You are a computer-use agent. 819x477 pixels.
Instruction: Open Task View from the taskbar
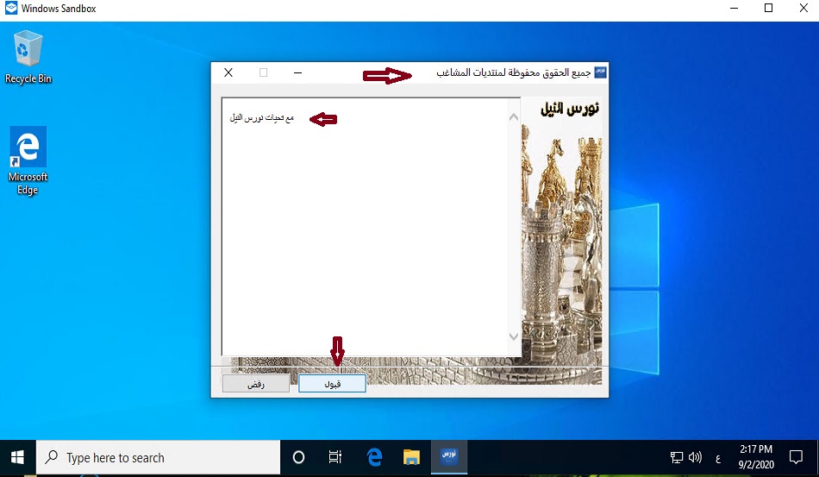[335, 457]
